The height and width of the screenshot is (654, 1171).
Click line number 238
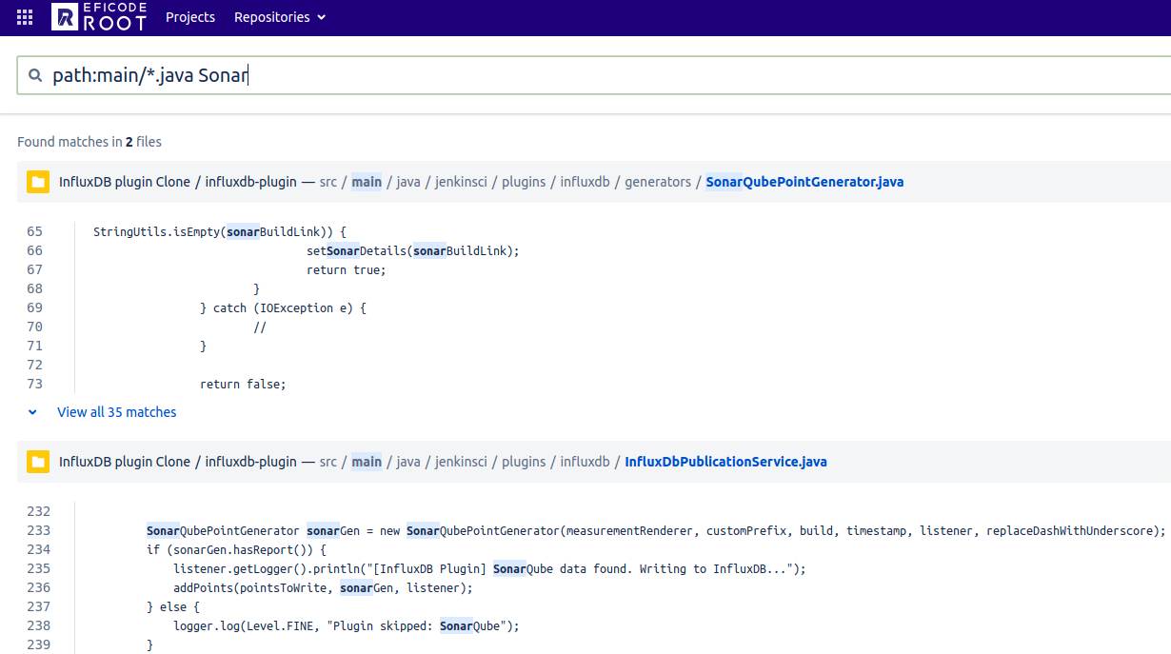click(x=39, y=625)
